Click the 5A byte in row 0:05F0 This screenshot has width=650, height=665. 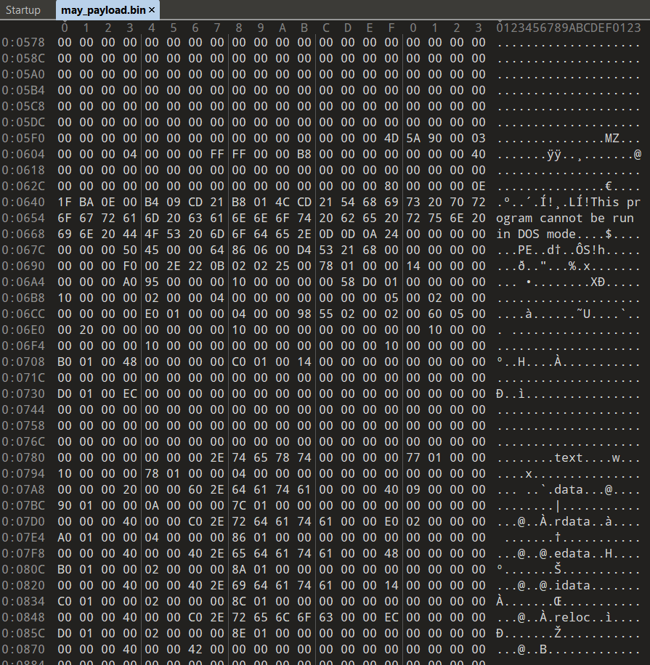pos(413,138)
